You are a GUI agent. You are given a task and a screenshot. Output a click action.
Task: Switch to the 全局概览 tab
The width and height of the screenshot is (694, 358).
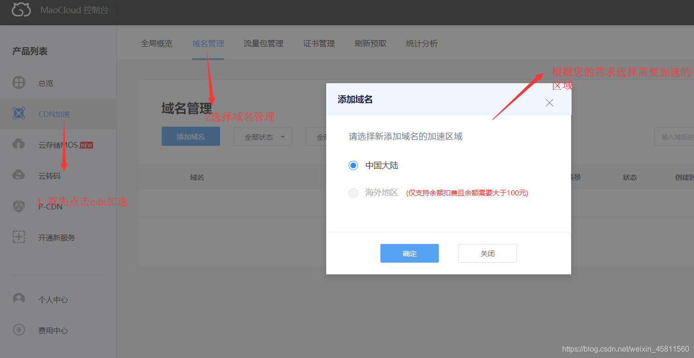pyautogui.click(x=157, y=43)
